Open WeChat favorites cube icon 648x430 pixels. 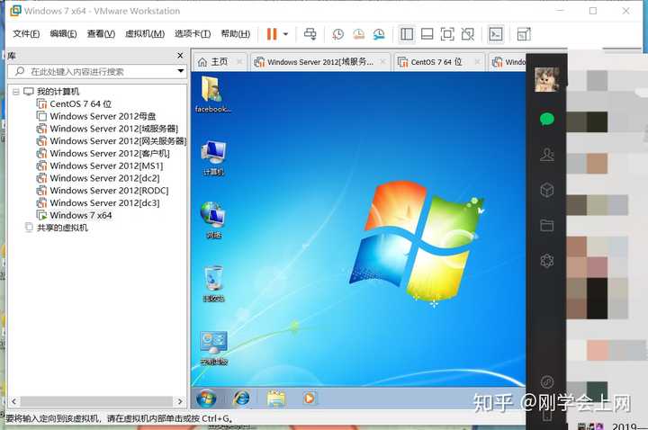[x=547, y=191]
